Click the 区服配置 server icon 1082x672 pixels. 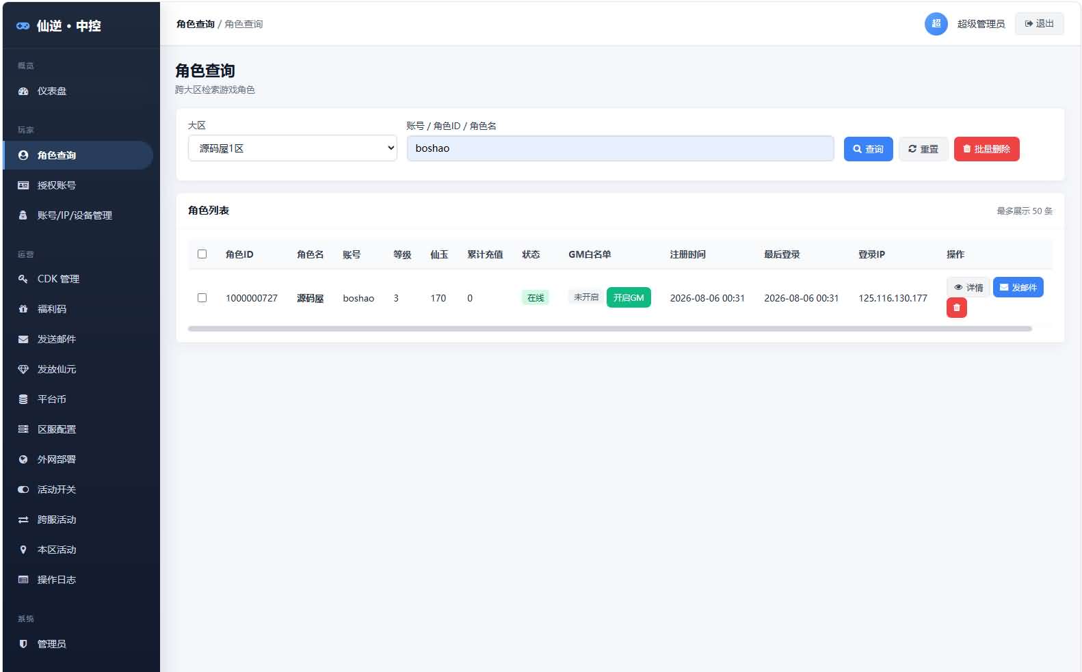pos(23,429)
